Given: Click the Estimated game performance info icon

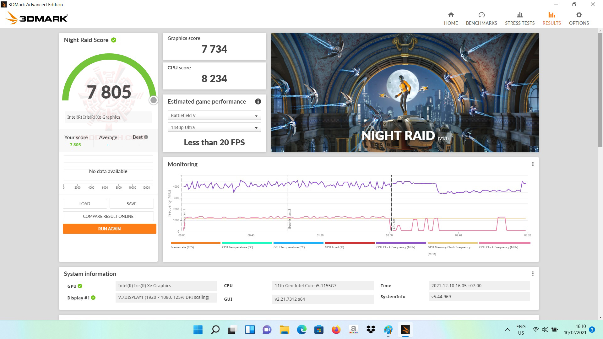Looking at the screenshot, I should coord(258,101).
